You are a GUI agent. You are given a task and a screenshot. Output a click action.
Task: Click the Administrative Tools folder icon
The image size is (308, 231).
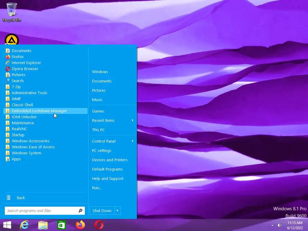[x=8, y=93]
